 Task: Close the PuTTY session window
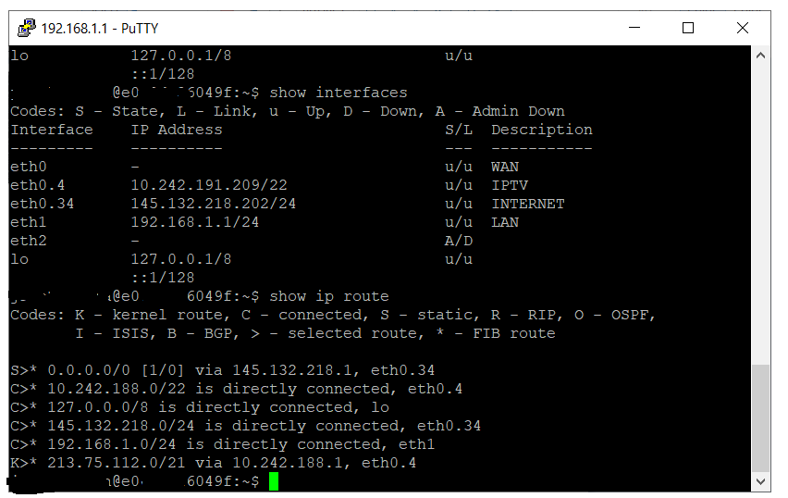pos(743,28)
